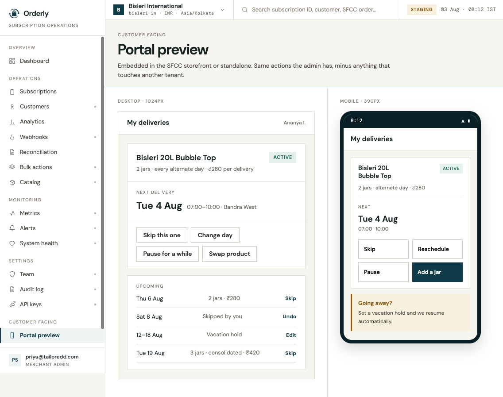Click the System health heart icon

click(12, 244)
